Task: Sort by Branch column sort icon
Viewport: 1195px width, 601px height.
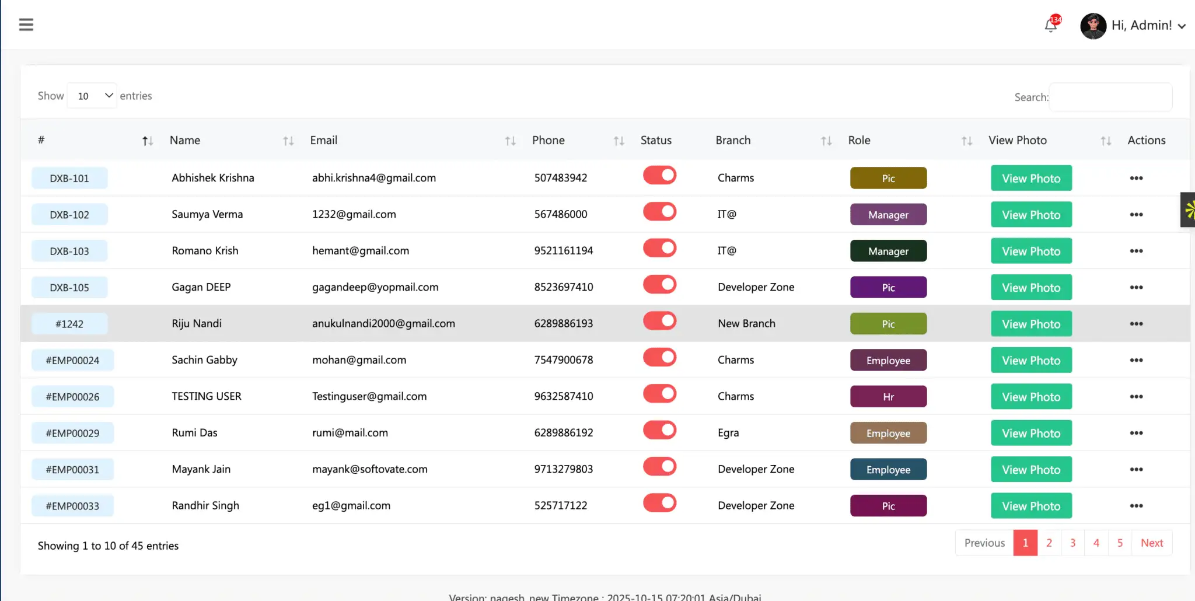Action: pyautogui.click(x=826, y=141)
